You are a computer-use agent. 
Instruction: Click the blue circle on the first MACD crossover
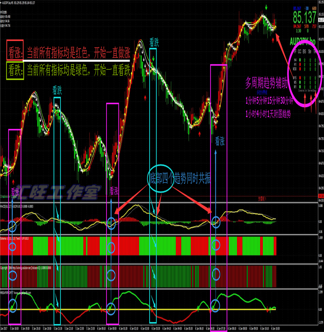(x=12, y=226)
